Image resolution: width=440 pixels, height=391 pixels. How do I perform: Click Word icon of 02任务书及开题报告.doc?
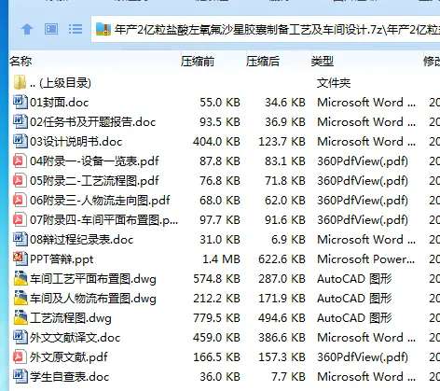20,121
